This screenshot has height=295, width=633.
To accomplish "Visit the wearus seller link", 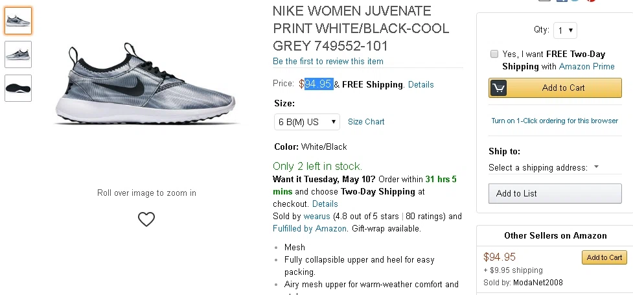I will 317,216.
